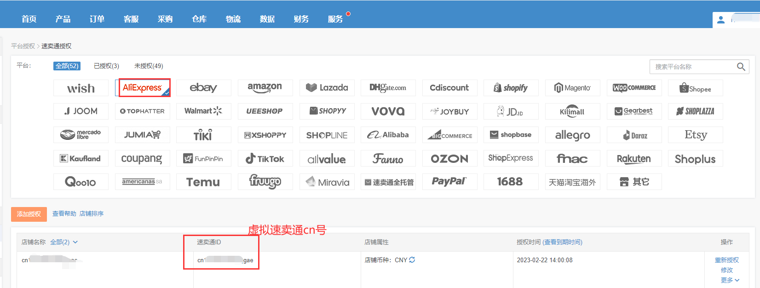This screenshot has height=288, width=760.
Task: Pick the Vova platform logo
Action: coord(388,111)
